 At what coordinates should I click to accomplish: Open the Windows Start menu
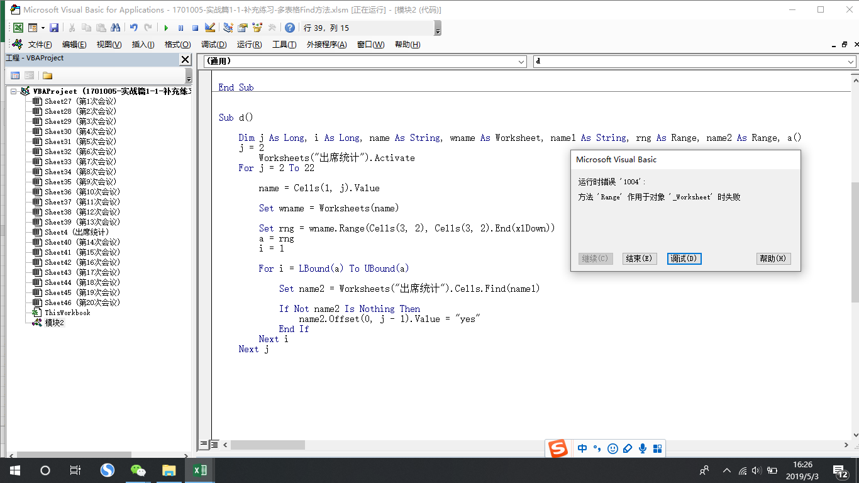15,470
